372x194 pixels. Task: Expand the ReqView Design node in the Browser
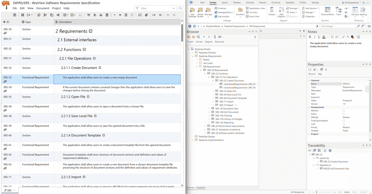(x=193, y=136)
